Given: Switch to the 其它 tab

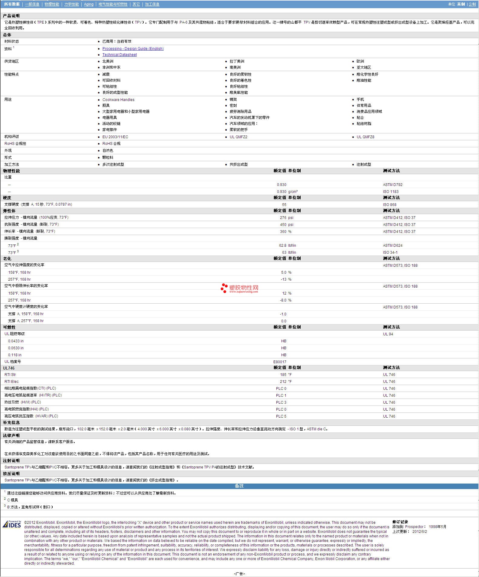Looking at the screenshot, I should pos(136,4).
